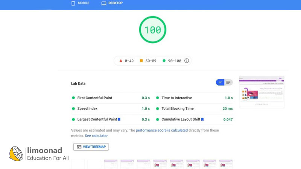Click the bookmark icon beside Cumulative Layout Shift
The image size is (301, 169).
tap(202, 119)
